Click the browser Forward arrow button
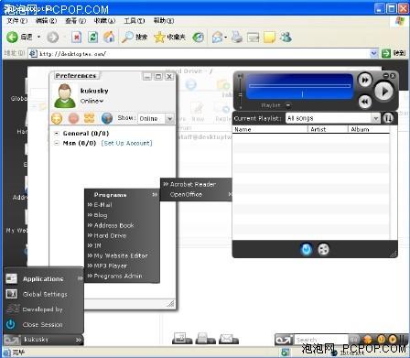 [53, 38]
